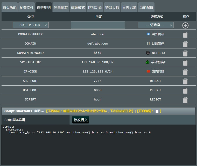Delete the abc.com DOMAIN-SUFFIX rule
This screenshot has height=166, width=197.
pos(185,35)
